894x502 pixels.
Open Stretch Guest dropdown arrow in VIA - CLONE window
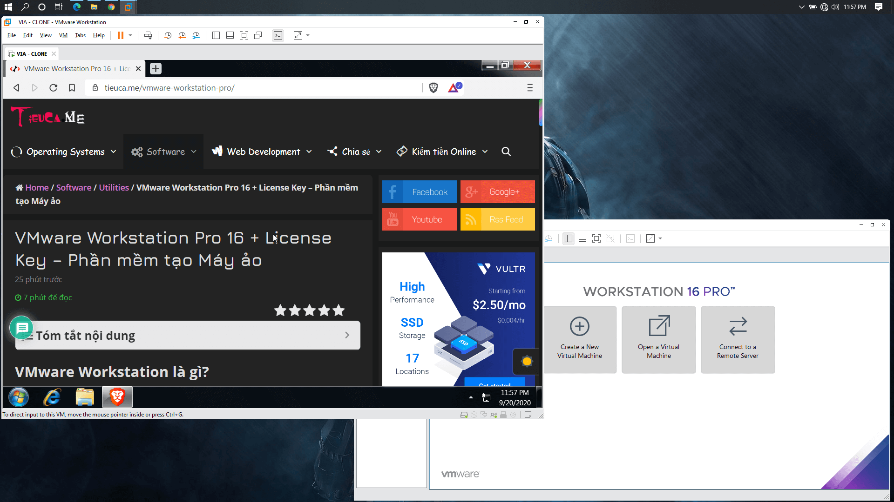coord(308,35)
